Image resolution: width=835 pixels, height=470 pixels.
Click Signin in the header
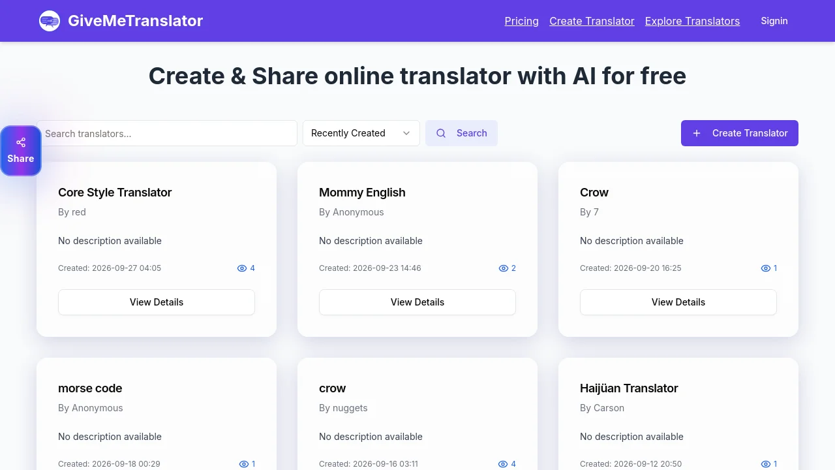point(774,21)
